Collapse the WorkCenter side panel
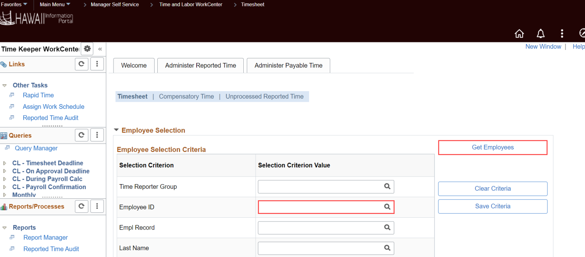This screenshot has height=257, width=585. point(100,49)
